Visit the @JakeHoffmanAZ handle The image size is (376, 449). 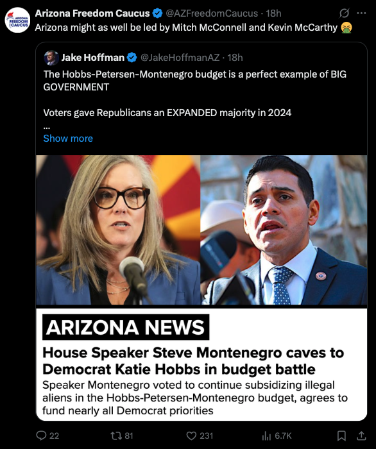coord(180,58)
